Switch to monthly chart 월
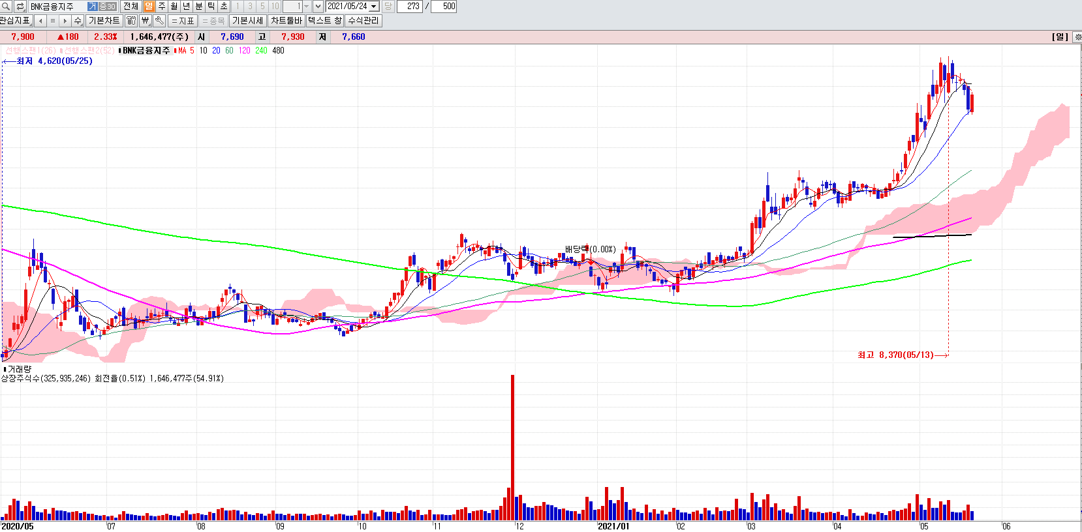The image size is (1082, 532). [x=174, y=7]
